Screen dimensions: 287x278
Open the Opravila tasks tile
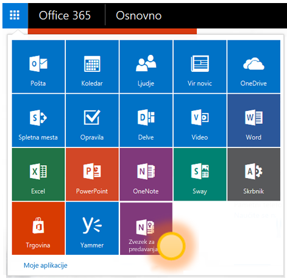coord(92,120)
